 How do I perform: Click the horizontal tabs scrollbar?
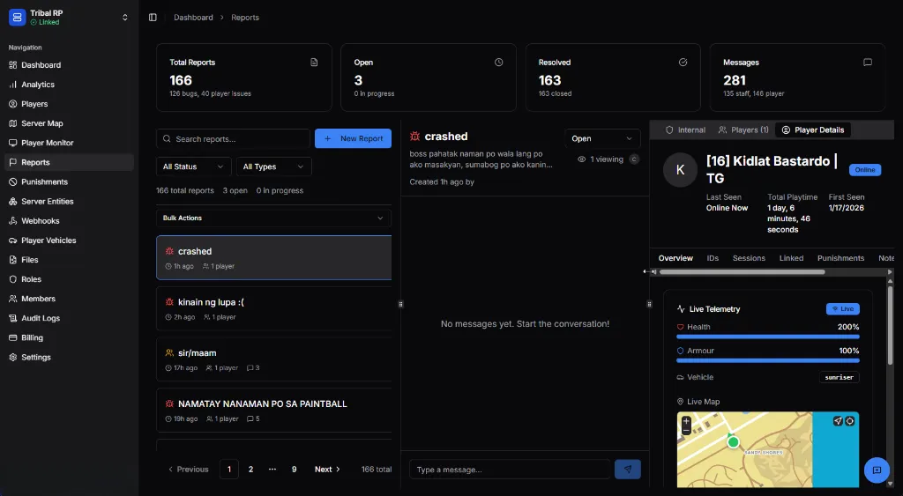[743, 272]
